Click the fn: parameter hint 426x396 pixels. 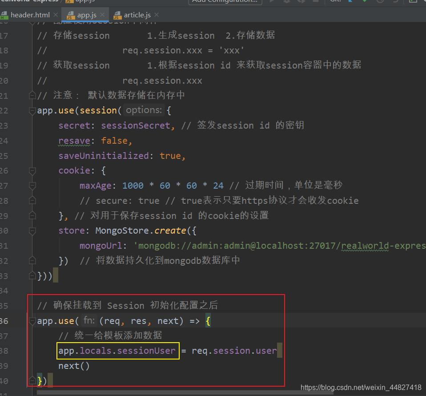89,321
